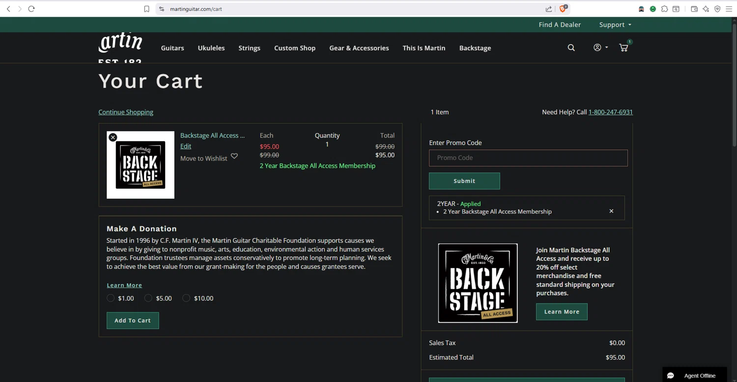This screenshot has height=382, width=737.
Task: Click the Backstage All Access promo image
Action: [478, 283]
